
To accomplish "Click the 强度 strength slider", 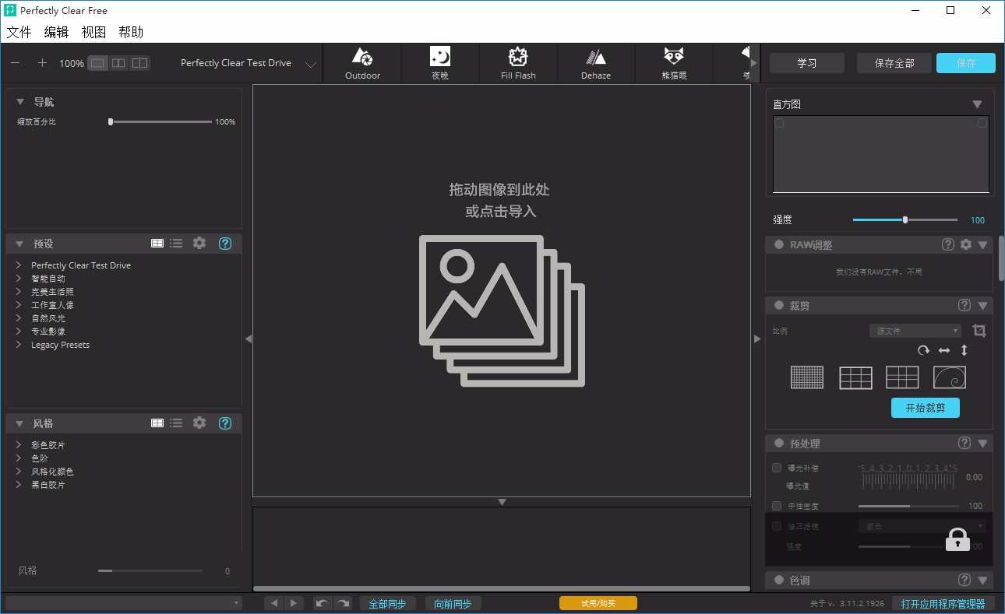I will tap(905, 220).
